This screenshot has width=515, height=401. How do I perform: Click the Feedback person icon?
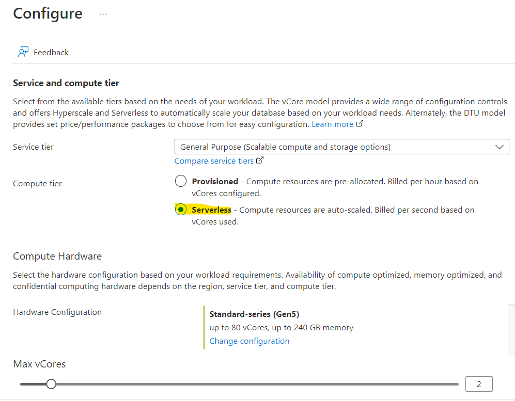click(23, 52)
